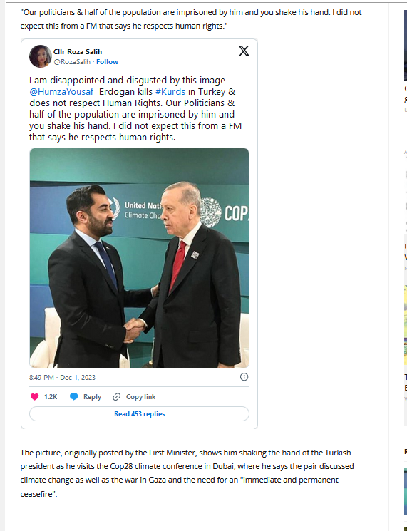The image size is (407, 531).
Task: Click the blue reply bubble icon
Action: [x=74, y=396]
